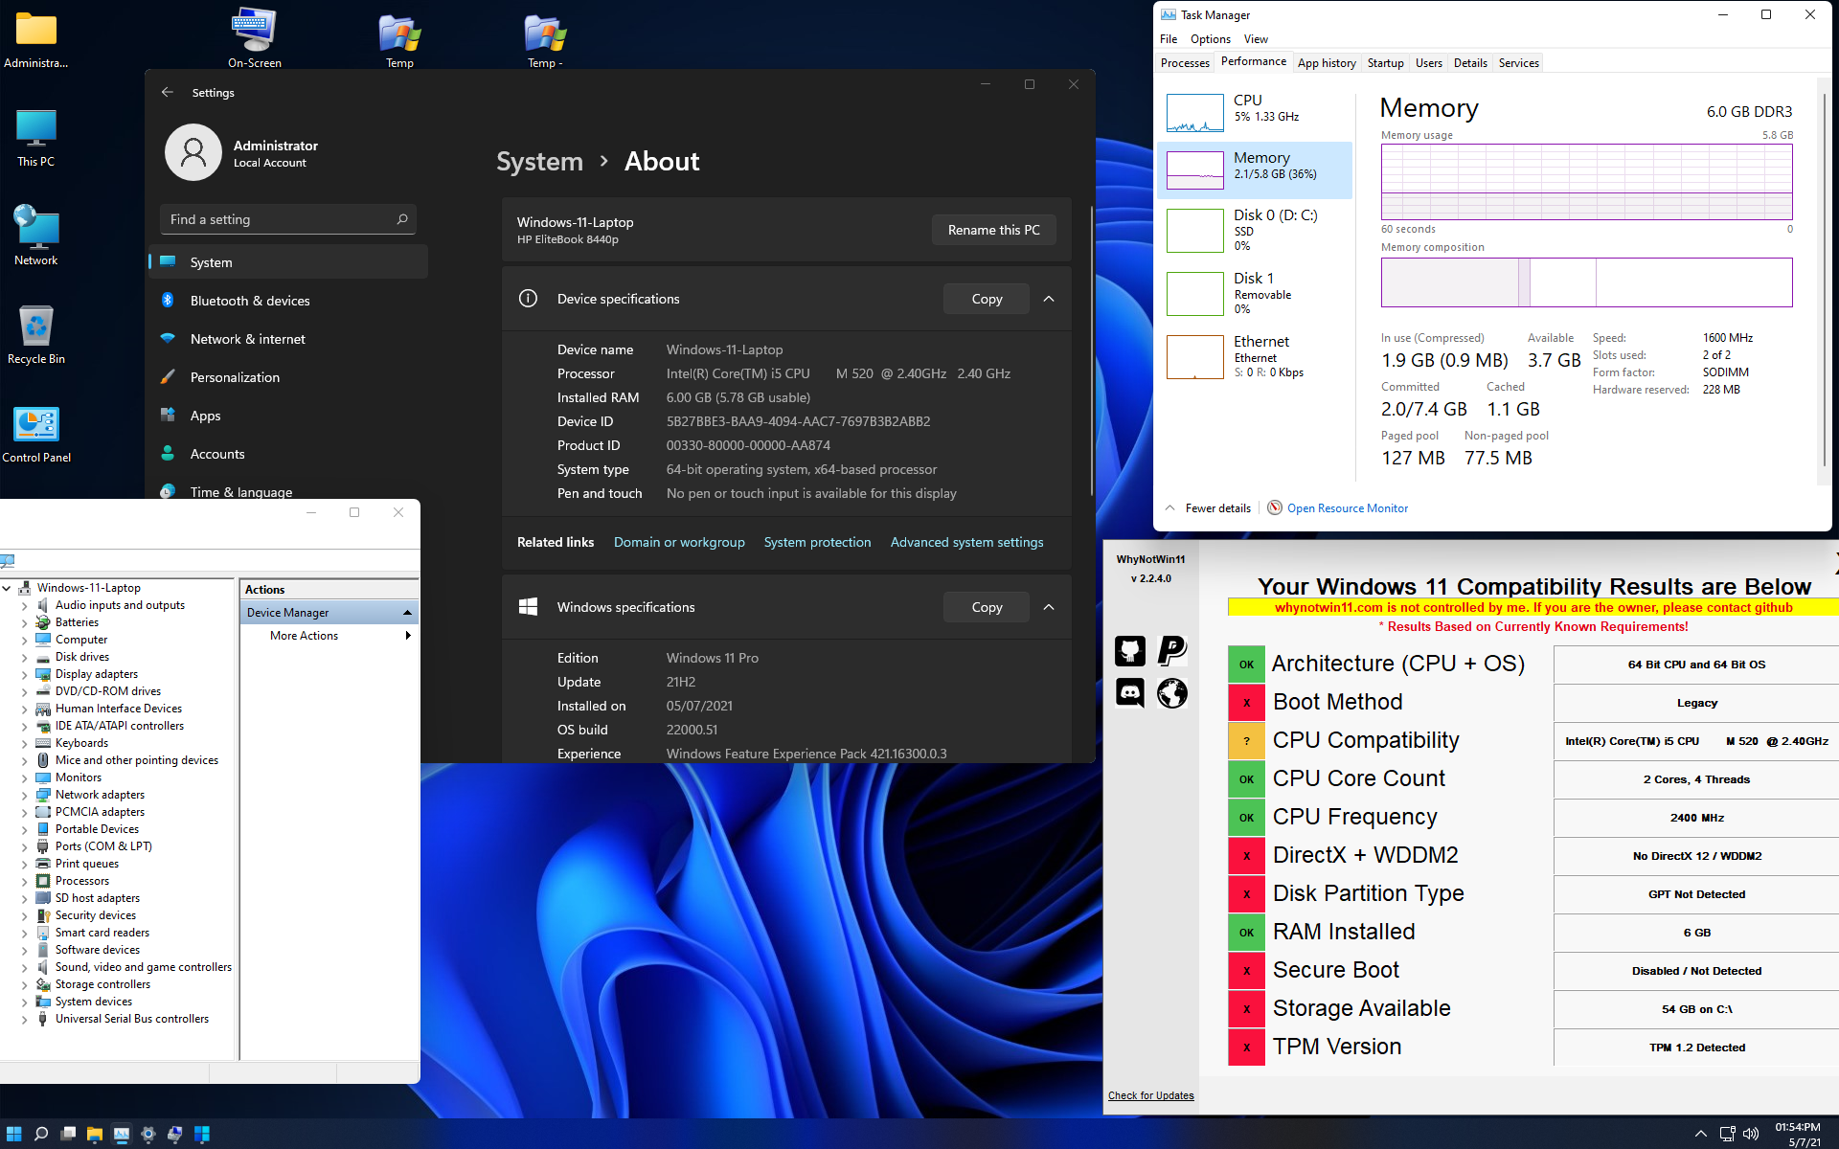The width and height of the screenshot is (1839, 1149).
Task: Switch to the Startup tab
Action: coord(1385,63)
